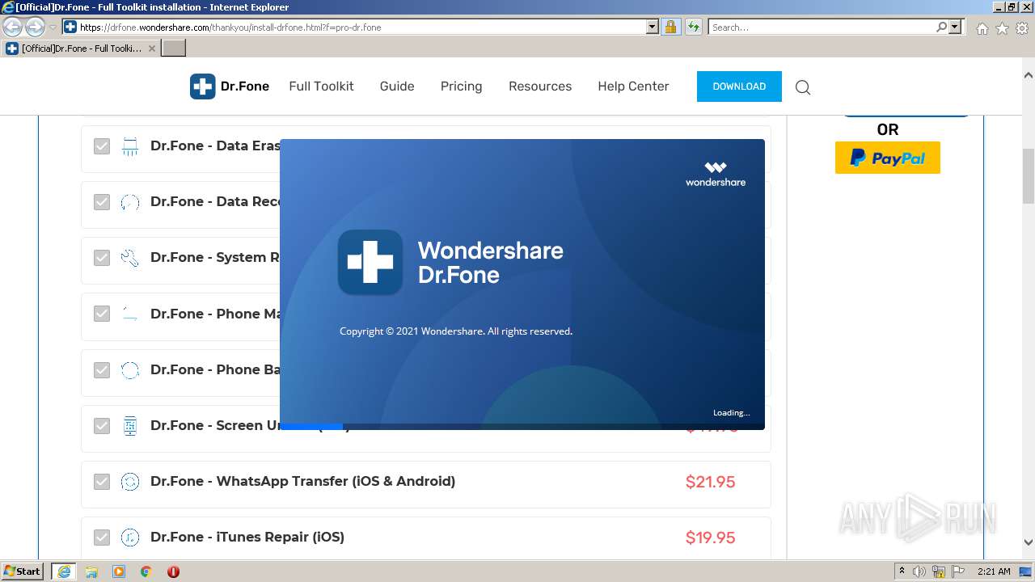The height and width of the screenshot is (582, 1035).
Task: Toggle the Phone Backup checkbox
Action: [102, 370]
